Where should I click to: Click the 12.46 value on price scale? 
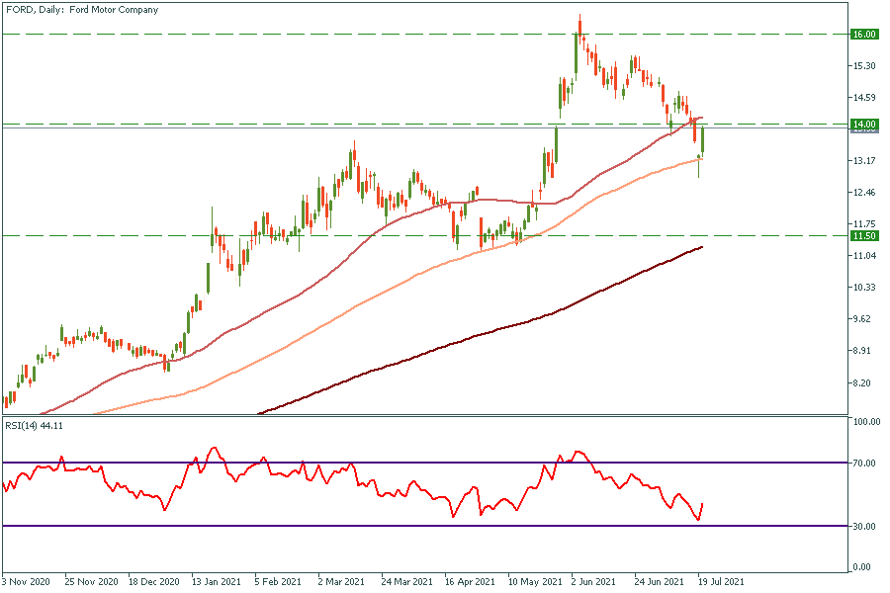[864, 193]
